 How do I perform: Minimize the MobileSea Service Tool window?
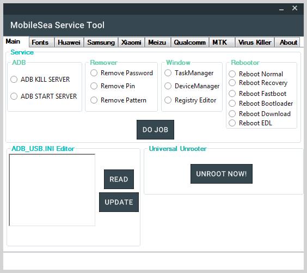(281, 9)
